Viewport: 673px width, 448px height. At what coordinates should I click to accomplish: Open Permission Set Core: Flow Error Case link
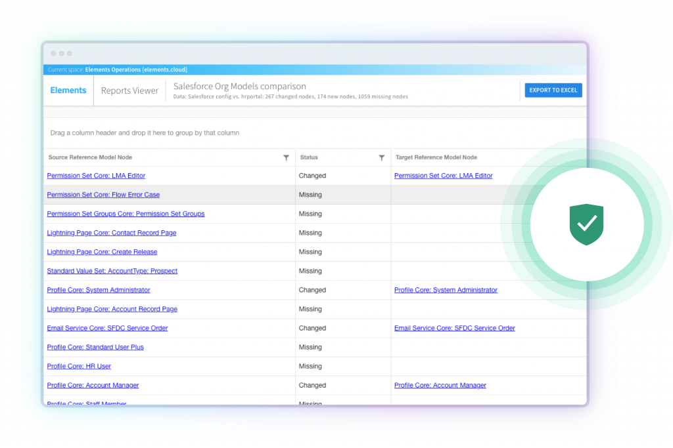point(103,195)
